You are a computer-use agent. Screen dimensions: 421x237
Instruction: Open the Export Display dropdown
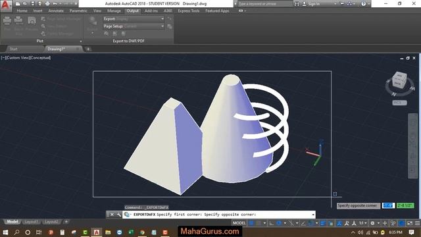click(134, 19)
